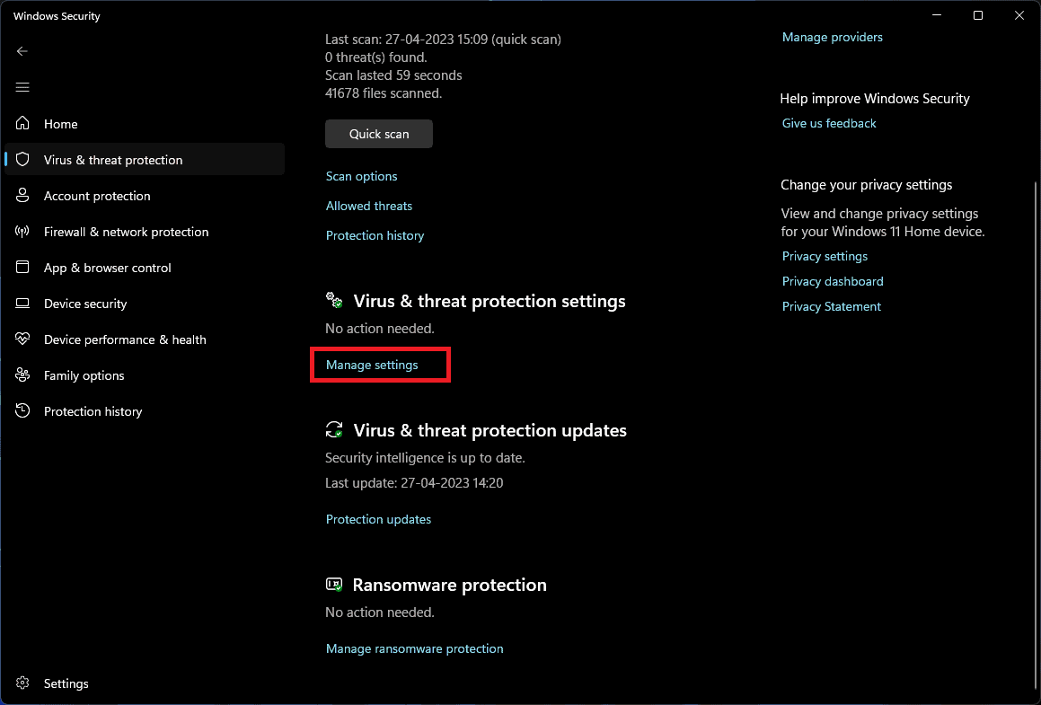The height and width of the screenshot is (705, 1041).
Task: Click '0 threat(s) found.' text
Action: [375, 57]
